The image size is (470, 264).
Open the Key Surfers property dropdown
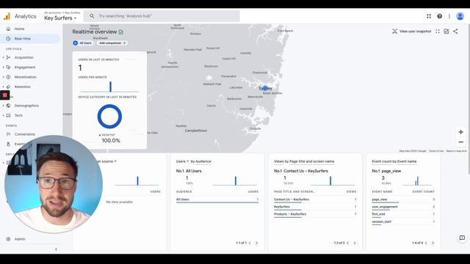click(60, 18)
